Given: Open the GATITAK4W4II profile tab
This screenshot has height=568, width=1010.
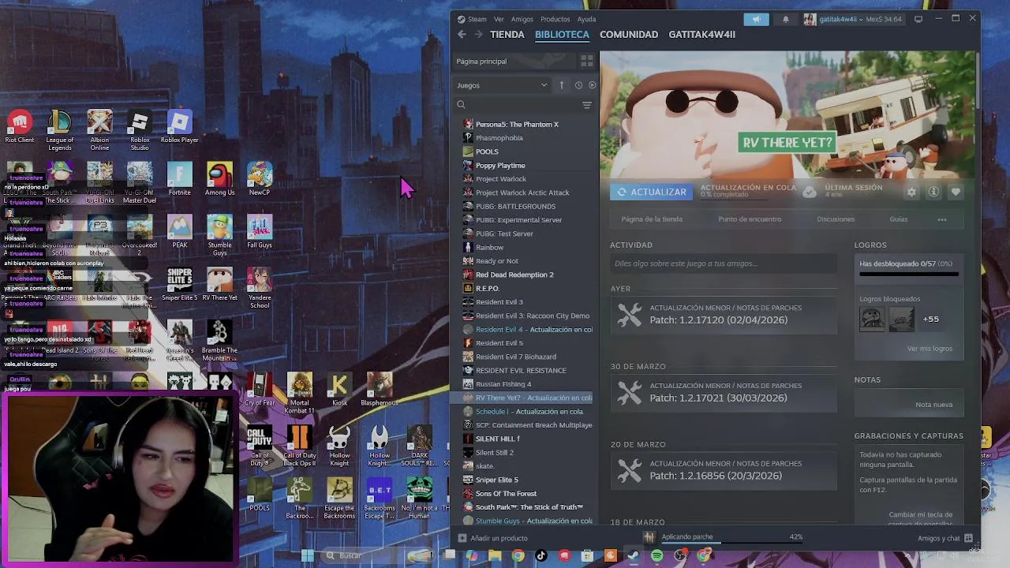Looking at the screenshot, I should [x=701, y=35].
